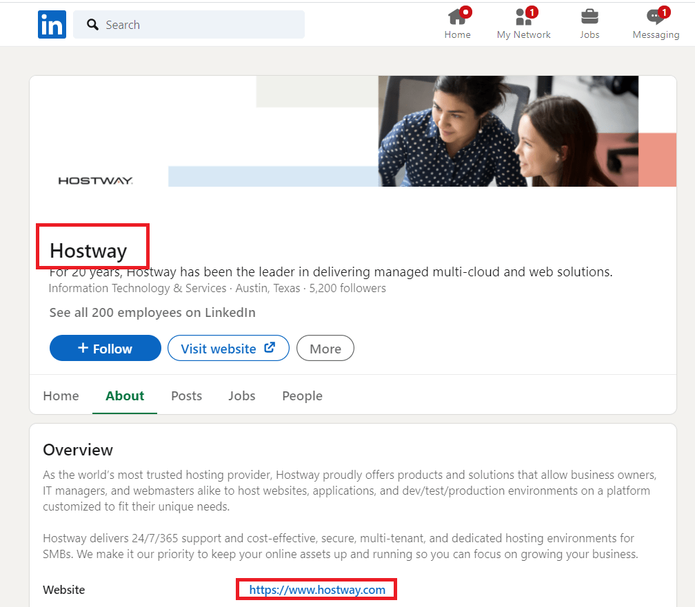Switch to the People tab
695x607 pixels.
[302, 395]
